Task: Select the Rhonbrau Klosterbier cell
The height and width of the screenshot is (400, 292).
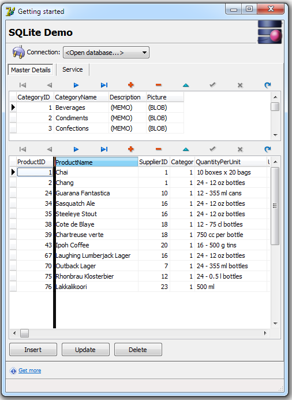Action: (x=96, y=276)
